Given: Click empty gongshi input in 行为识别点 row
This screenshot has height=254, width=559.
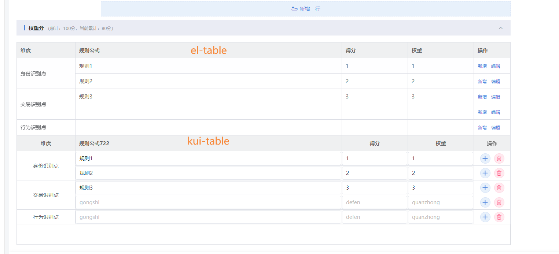Looking at the screenshot, I should coord(208,217).
